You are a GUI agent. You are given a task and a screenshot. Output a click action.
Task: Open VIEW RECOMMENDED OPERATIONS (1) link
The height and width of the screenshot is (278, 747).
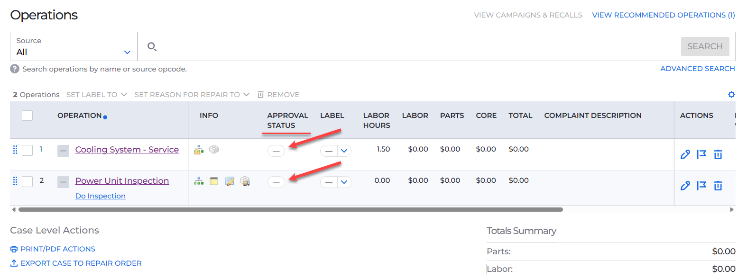point(664,15)
